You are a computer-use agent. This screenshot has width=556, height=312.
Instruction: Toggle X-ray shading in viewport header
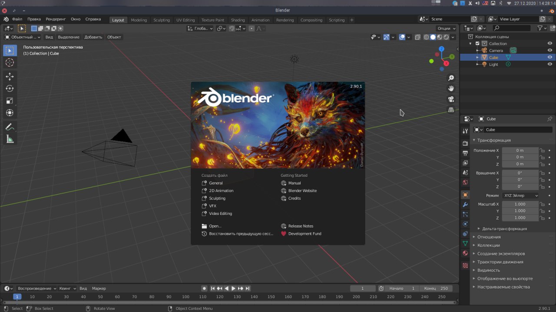click(x=417, y=37)
